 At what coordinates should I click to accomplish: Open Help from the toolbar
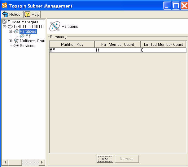pos(32,15)
